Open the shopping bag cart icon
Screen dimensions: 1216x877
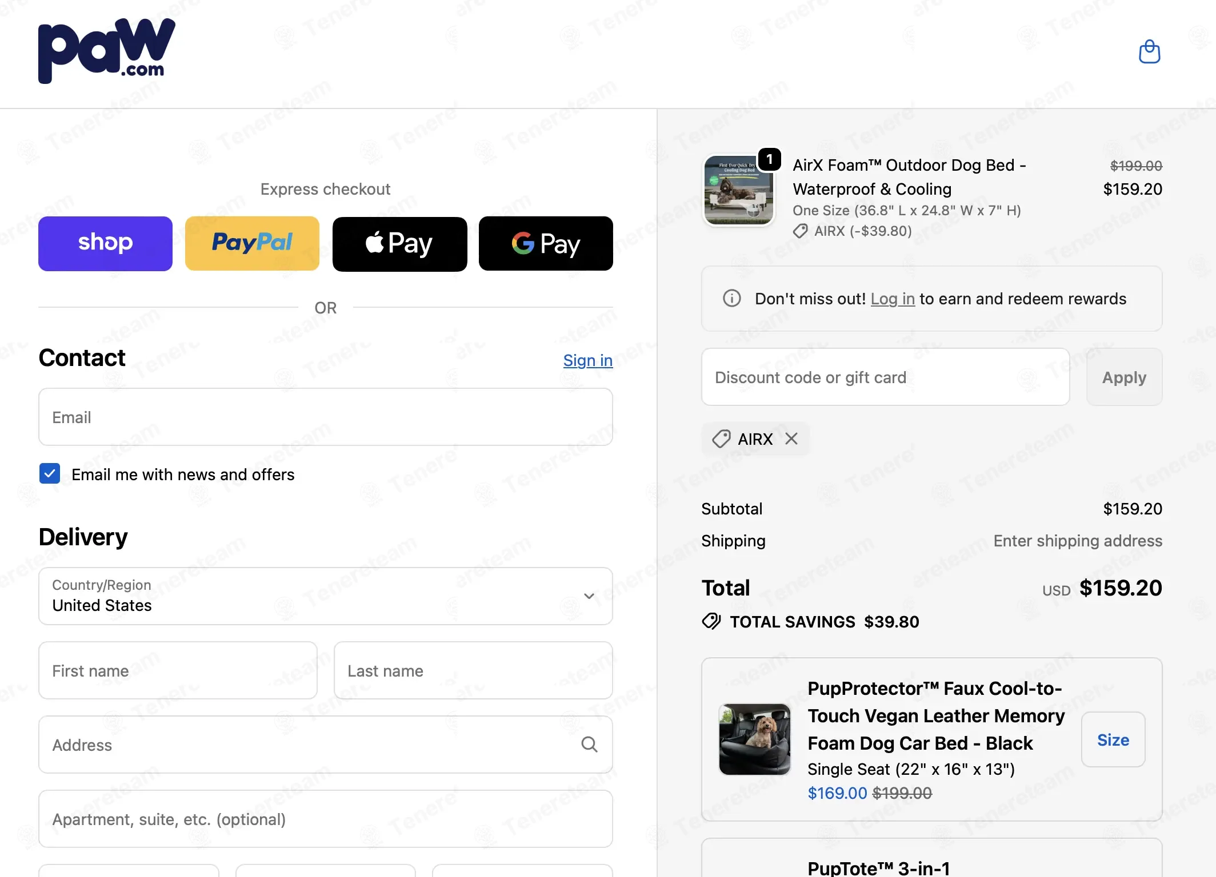[1149, 52]
